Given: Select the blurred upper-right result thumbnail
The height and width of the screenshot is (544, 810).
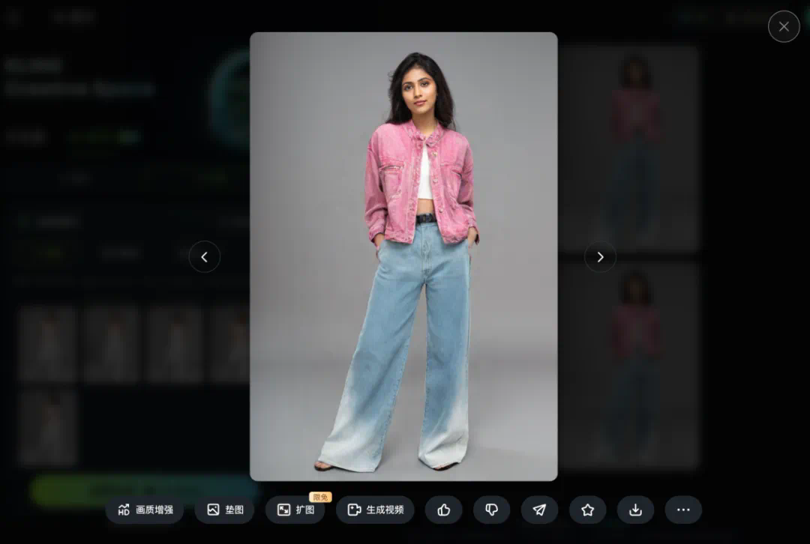Looking at the screenshot, I should (628, 148).
